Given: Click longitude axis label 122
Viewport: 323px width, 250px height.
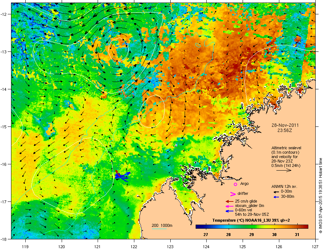Looking at the screenshot, I should (134, 247).
